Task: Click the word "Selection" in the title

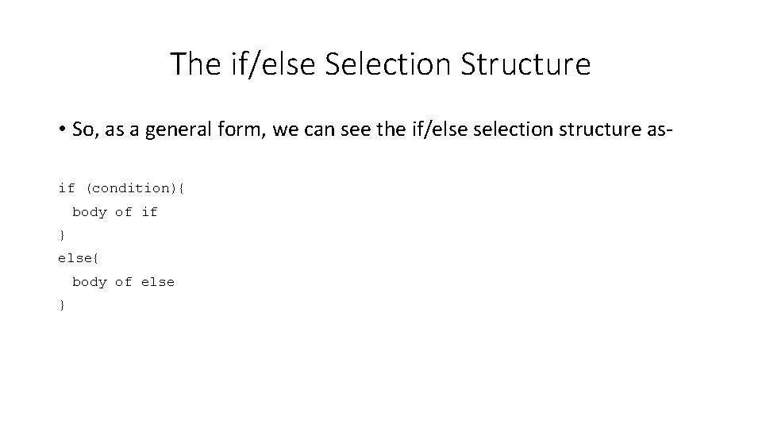Action: click(x=368, y=64)
